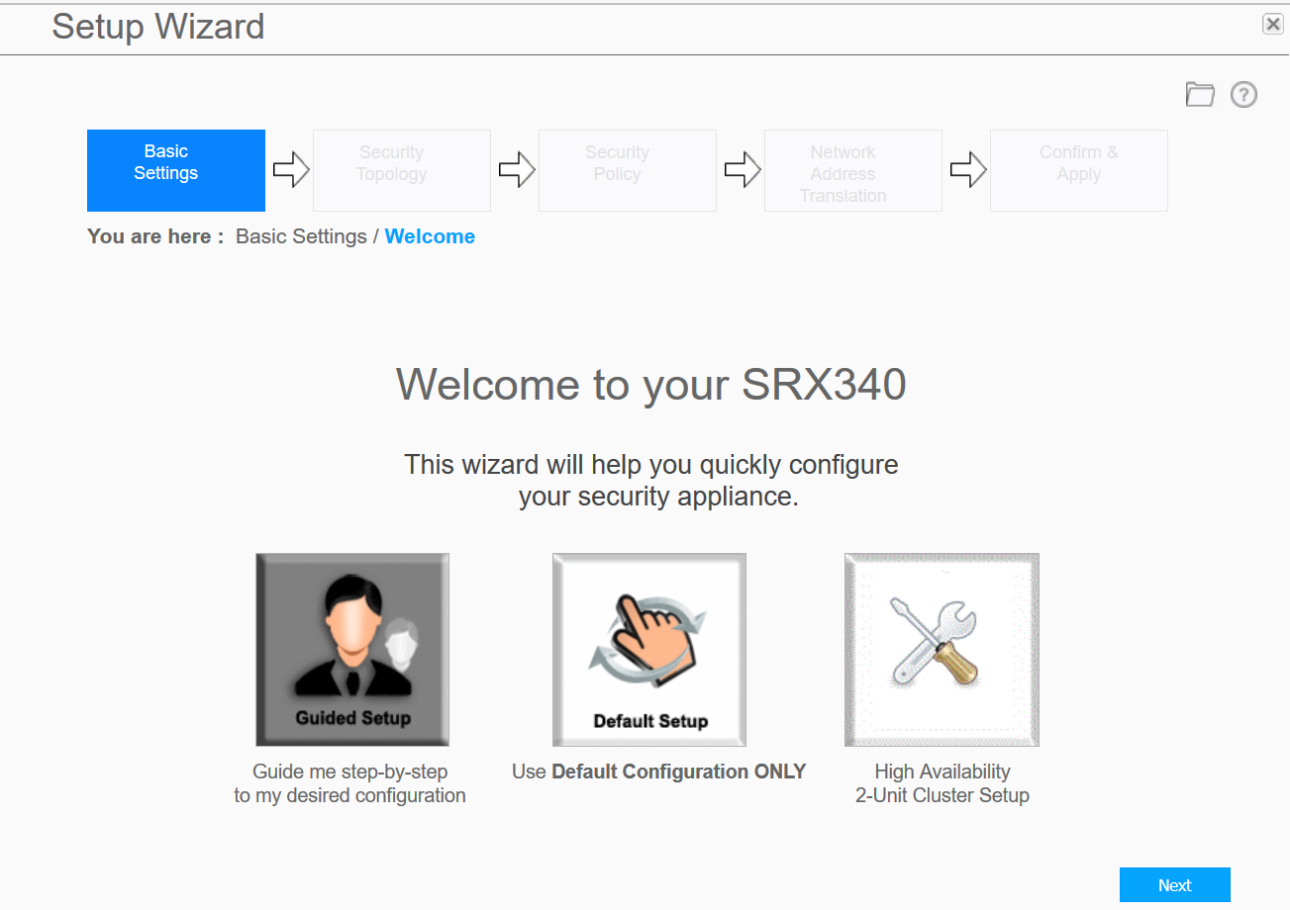
Task: Select the Guided Setup icon
Action: pyautogui.click(x=352, y=650)
